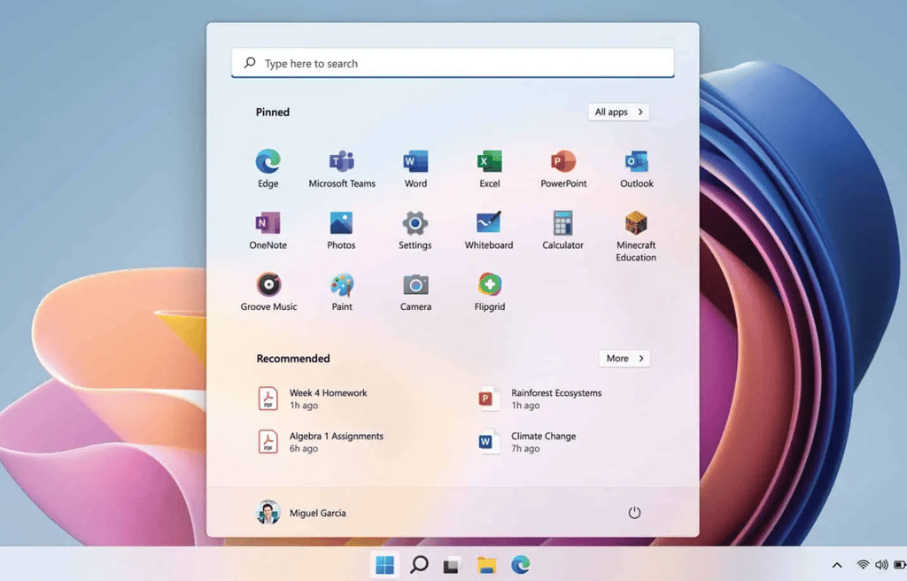This screenshot has height=581, width=907.
Task: Open Task View on the taskbar
Action: 453,565
